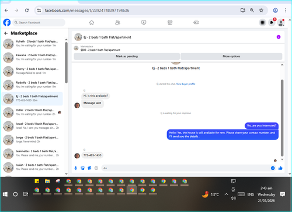Screen dimensions: 292x212
Task: Click the conversation list scrollbar
Action: coord(66,63)
